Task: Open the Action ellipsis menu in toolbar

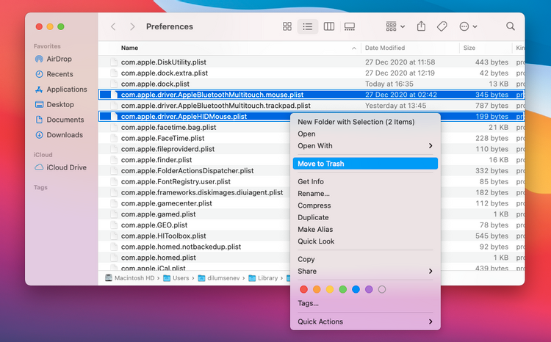Action: (467, 26)
